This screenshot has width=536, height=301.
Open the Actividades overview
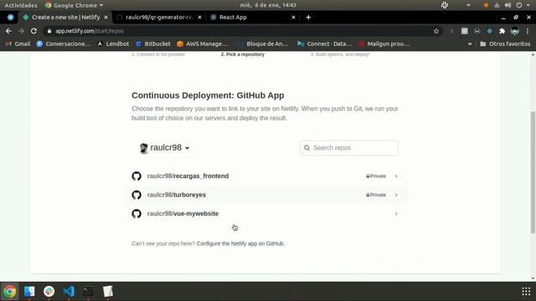coord(21,5)
